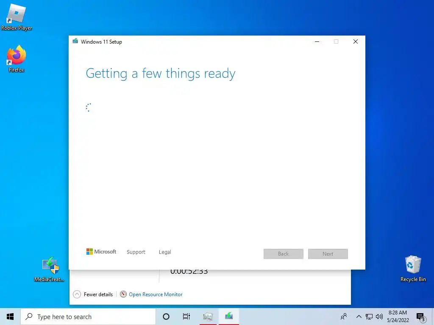The image size is (434, 325).
Task: Click the Windows 11 Setup title bar icon
Action: pos(75,41)
